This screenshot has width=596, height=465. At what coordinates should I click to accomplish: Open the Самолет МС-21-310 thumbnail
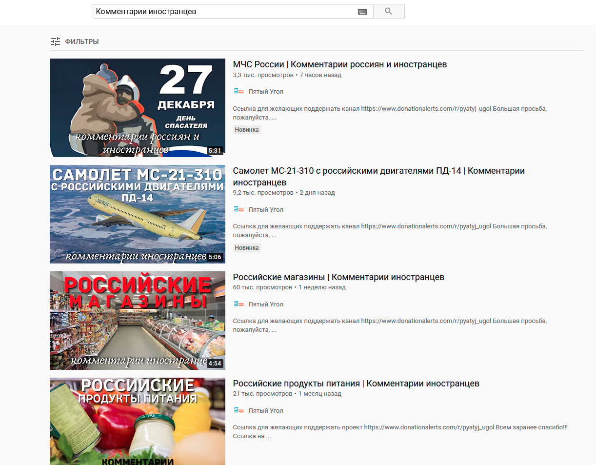pos(138,214)
